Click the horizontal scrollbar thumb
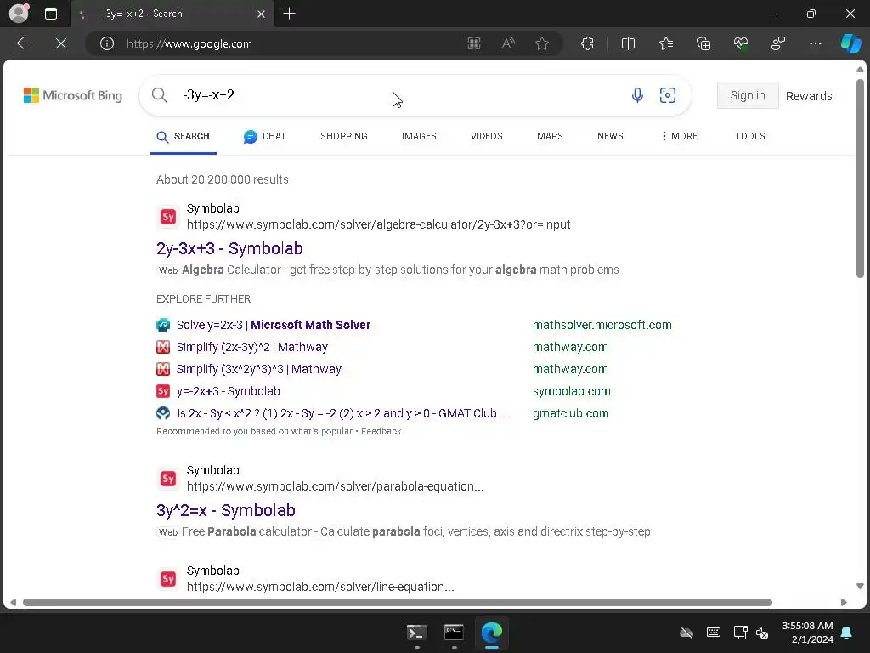Screen dimensions: 870x653 pyautogui.click(x=398, y=603)
